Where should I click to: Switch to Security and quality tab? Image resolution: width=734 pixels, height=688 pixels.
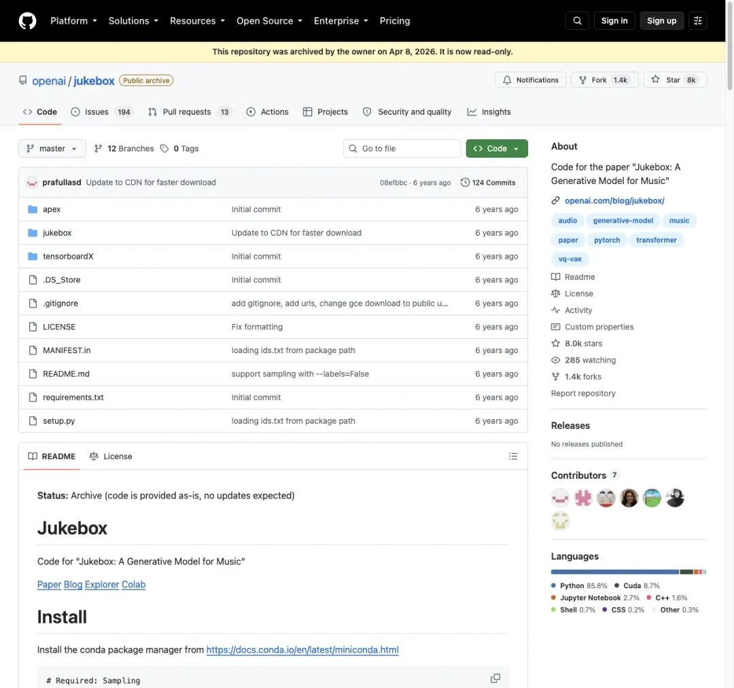click(x=407, y=112)
